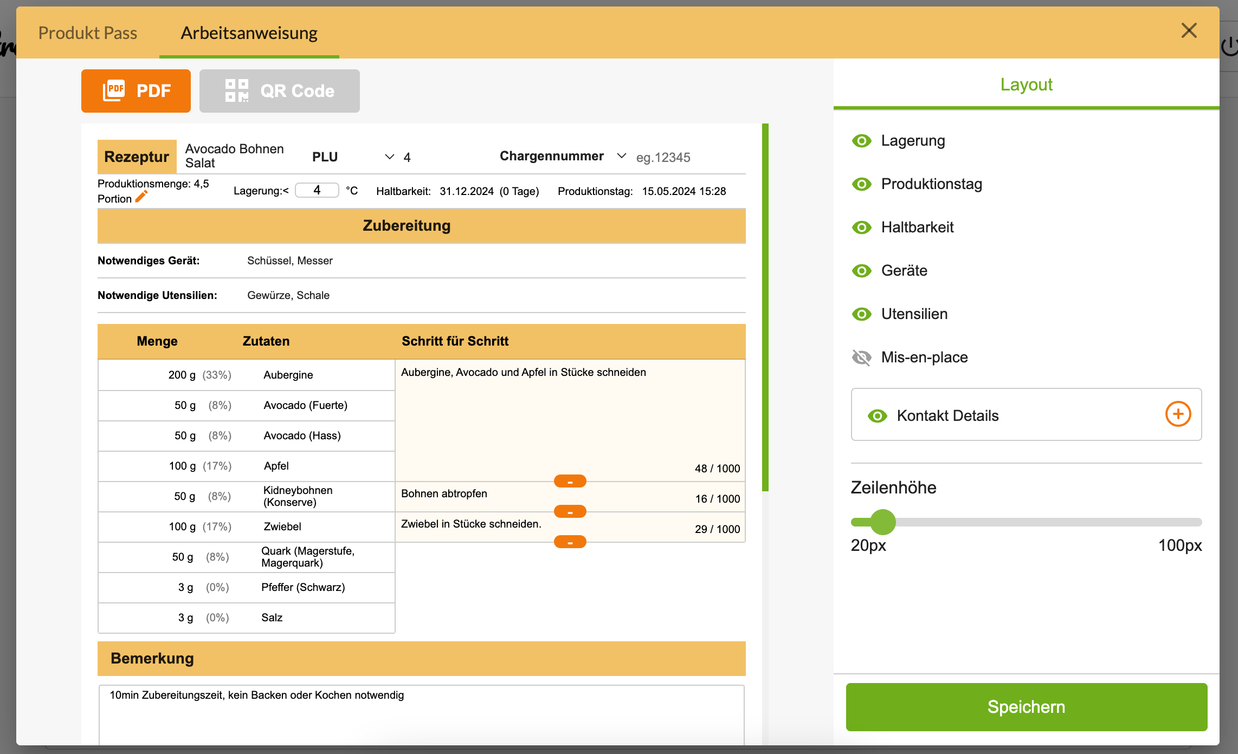Click the 'Zubereitung' section header

[x=422, y=226]
